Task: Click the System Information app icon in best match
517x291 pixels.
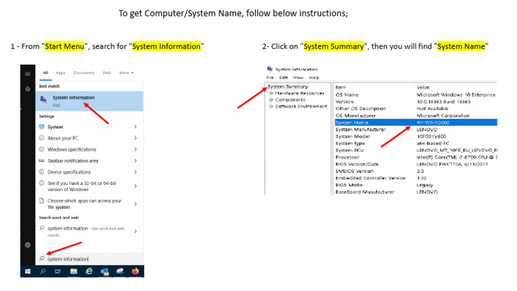Action: pos(44,99)
